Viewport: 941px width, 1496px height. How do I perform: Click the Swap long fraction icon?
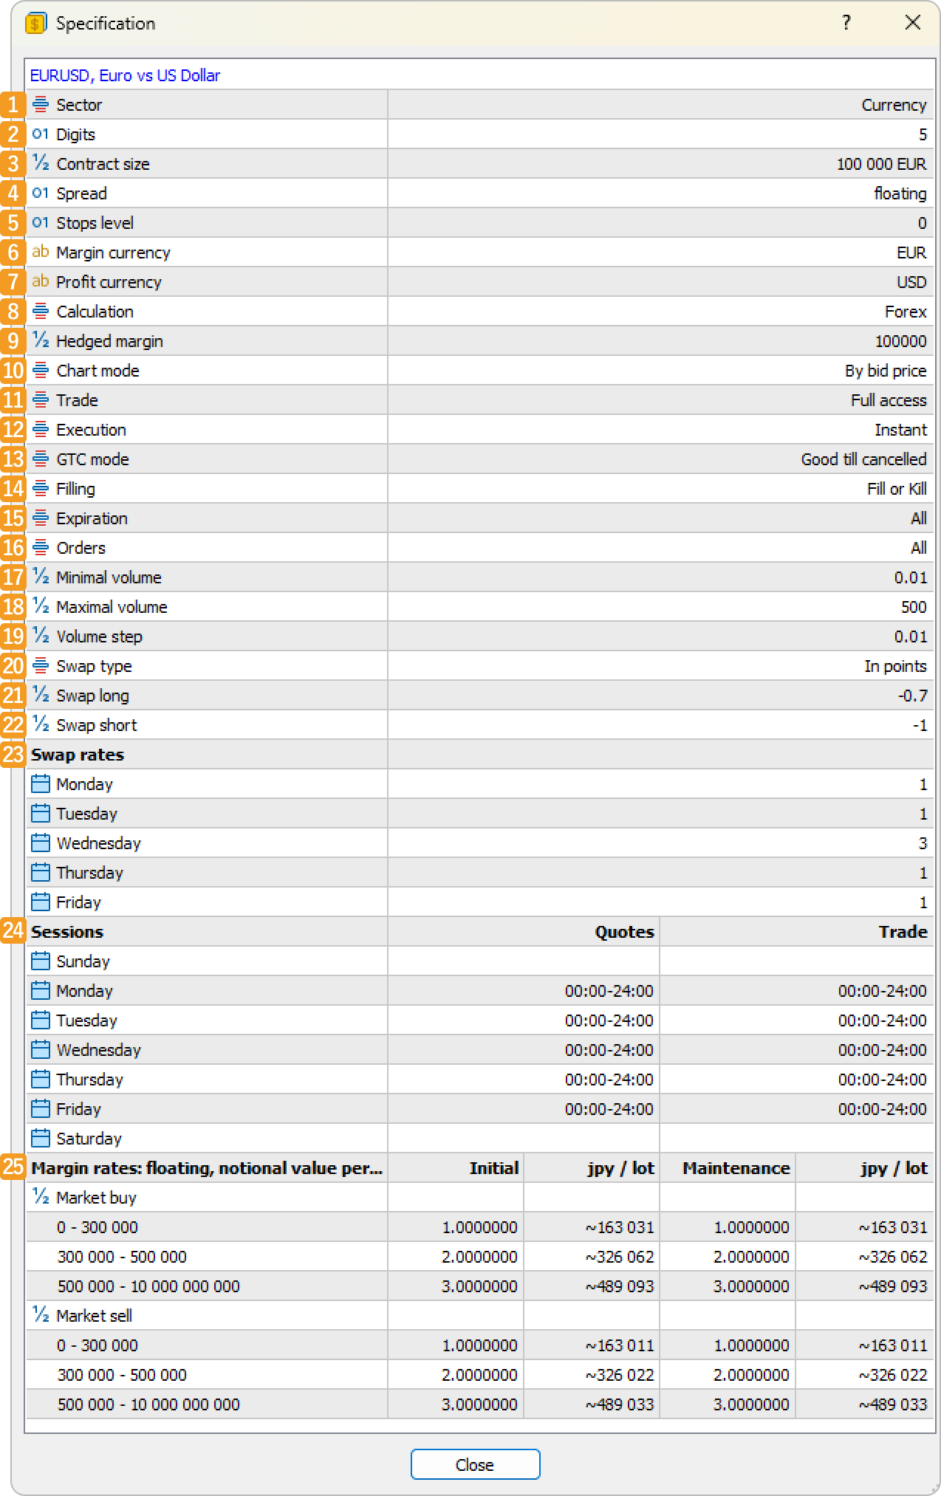pos(41,695)
